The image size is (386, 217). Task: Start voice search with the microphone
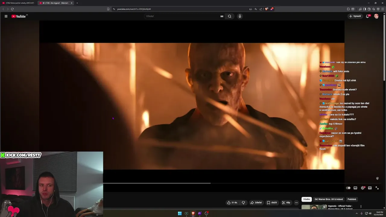tap(240, 16)
